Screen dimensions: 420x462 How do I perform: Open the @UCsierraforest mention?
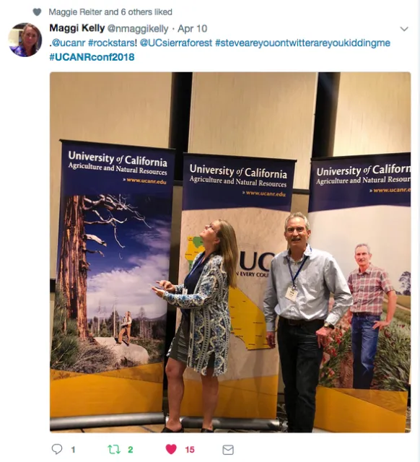[x=176, y=43]
